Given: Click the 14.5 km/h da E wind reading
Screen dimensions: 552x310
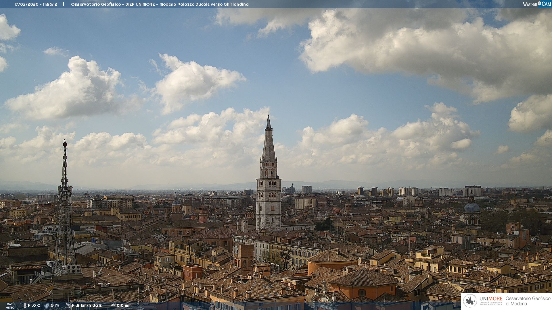Looking at the screenshot, I should 87,305.
